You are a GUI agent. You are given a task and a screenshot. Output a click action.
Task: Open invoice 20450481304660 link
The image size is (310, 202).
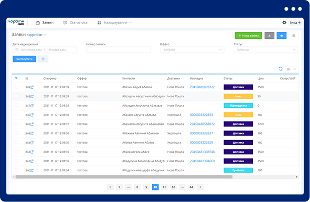pyautogui.click(x=202, y=161)
